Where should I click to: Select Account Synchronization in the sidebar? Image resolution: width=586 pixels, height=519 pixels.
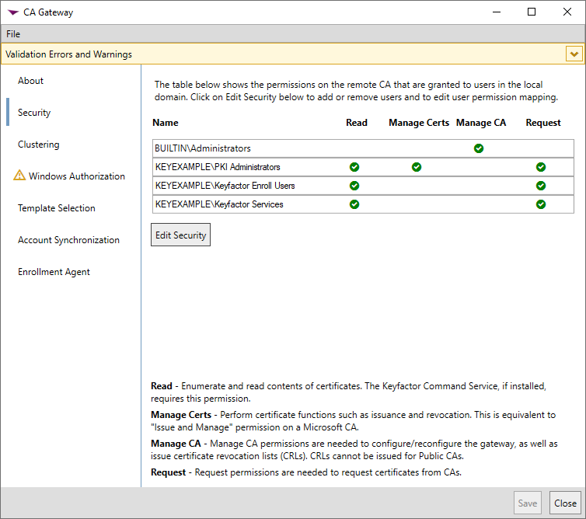coord(69,240)
